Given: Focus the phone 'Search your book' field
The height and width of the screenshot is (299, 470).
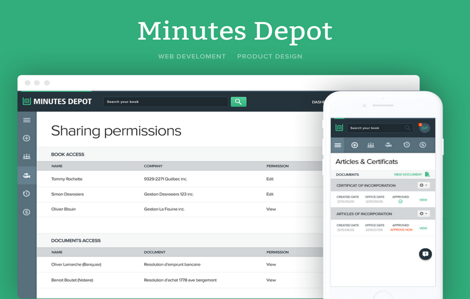Looking at the screenshot, I should [x=380, y=128].
